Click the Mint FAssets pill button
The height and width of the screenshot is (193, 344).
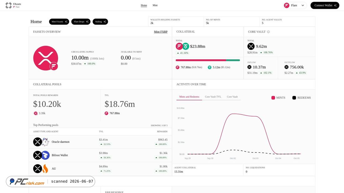point(59,22)
